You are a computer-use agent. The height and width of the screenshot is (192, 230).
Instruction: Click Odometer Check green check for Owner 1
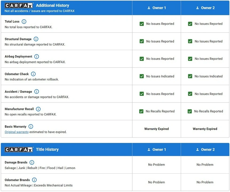click(142, 76)
